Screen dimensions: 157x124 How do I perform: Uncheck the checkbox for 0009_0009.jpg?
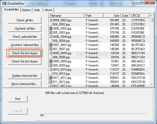51,61
